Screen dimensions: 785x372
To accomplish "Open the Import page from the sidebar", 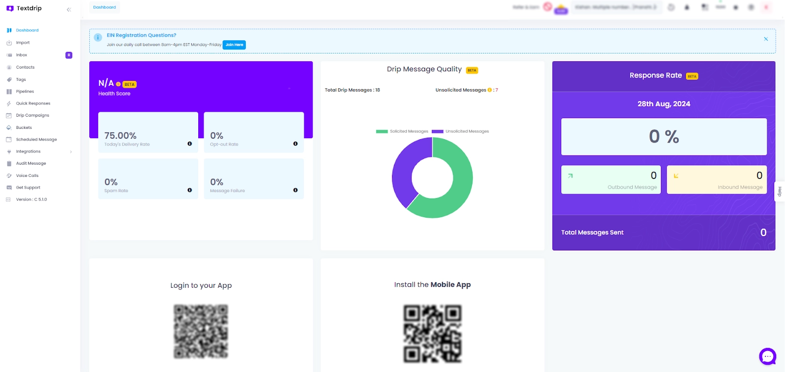I will pos(23,43).
